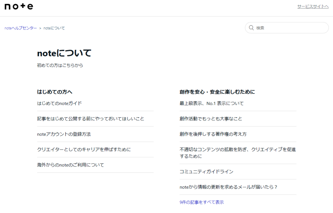The image size is (333, 213).
Task: Click the noteについて breadcrumb item
Action: click(x=54, y=28)
